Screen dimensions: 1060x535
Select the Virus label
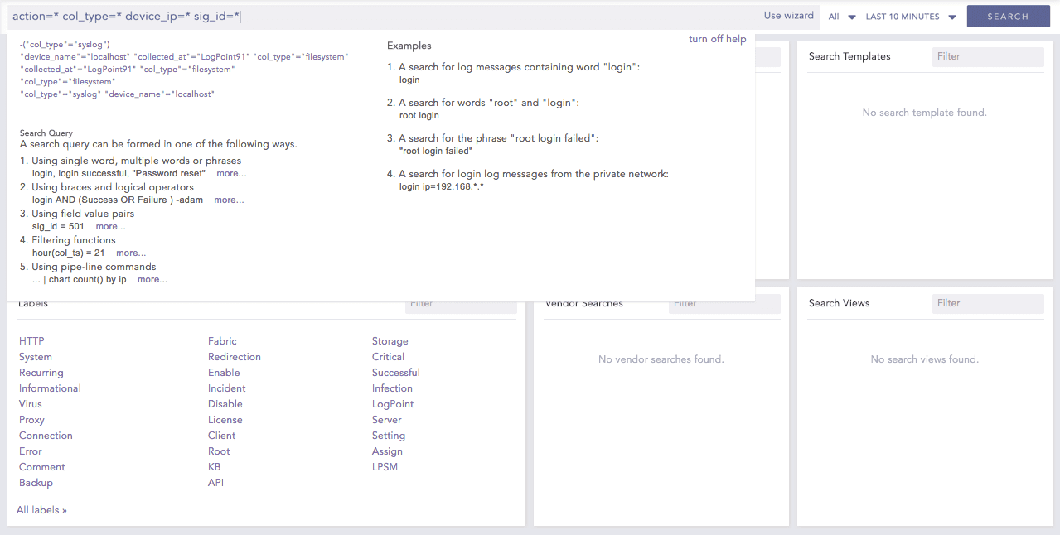click(x=30, y=403)
